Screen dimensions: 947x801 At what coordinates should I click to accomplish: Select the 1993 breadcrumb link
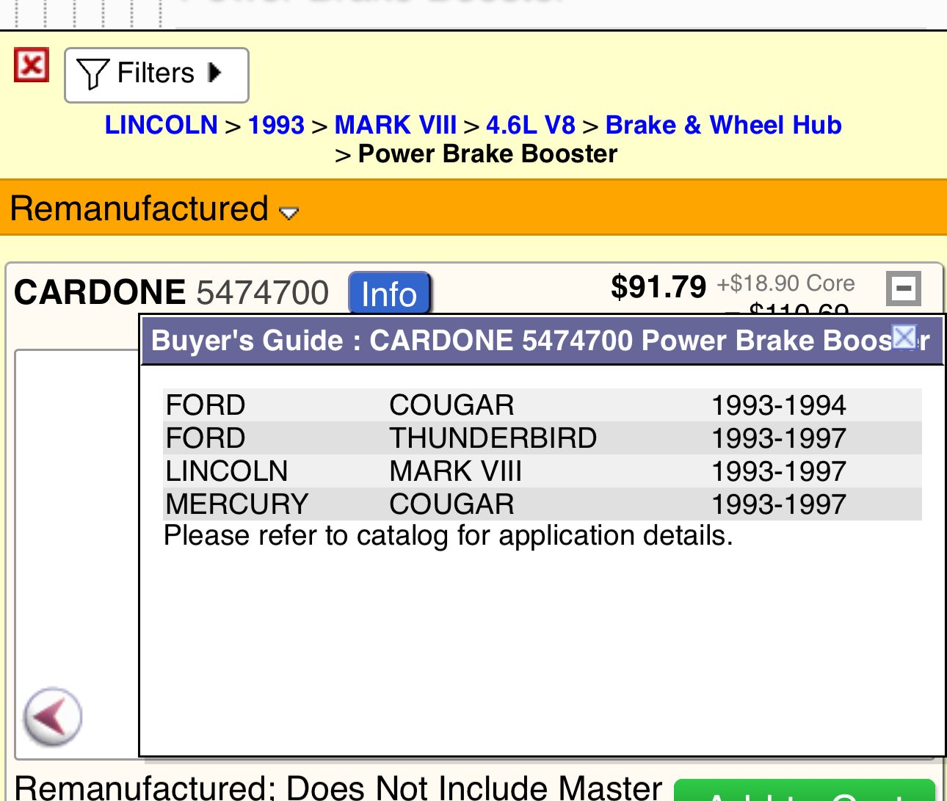coord(276,126)
